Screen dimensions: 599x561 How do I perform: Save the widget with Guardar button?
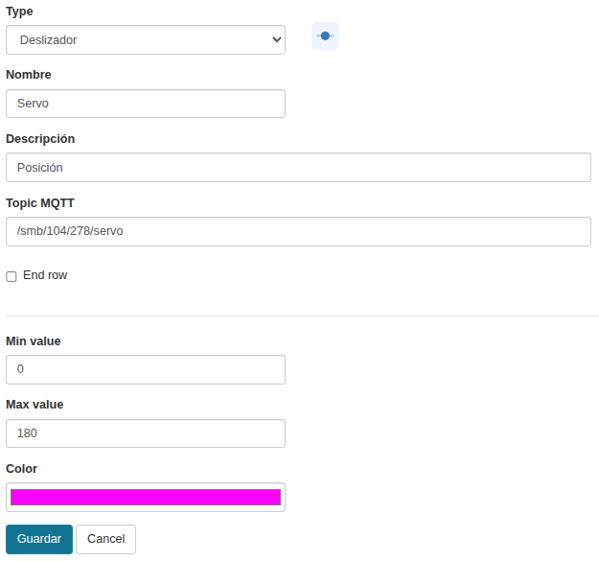click(x=39, y=539)
